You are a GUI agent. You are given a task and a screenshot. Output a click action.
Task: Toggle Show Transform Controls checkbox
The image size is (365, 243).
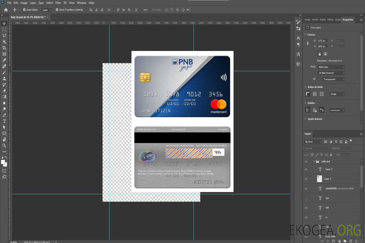coord(57,10)
